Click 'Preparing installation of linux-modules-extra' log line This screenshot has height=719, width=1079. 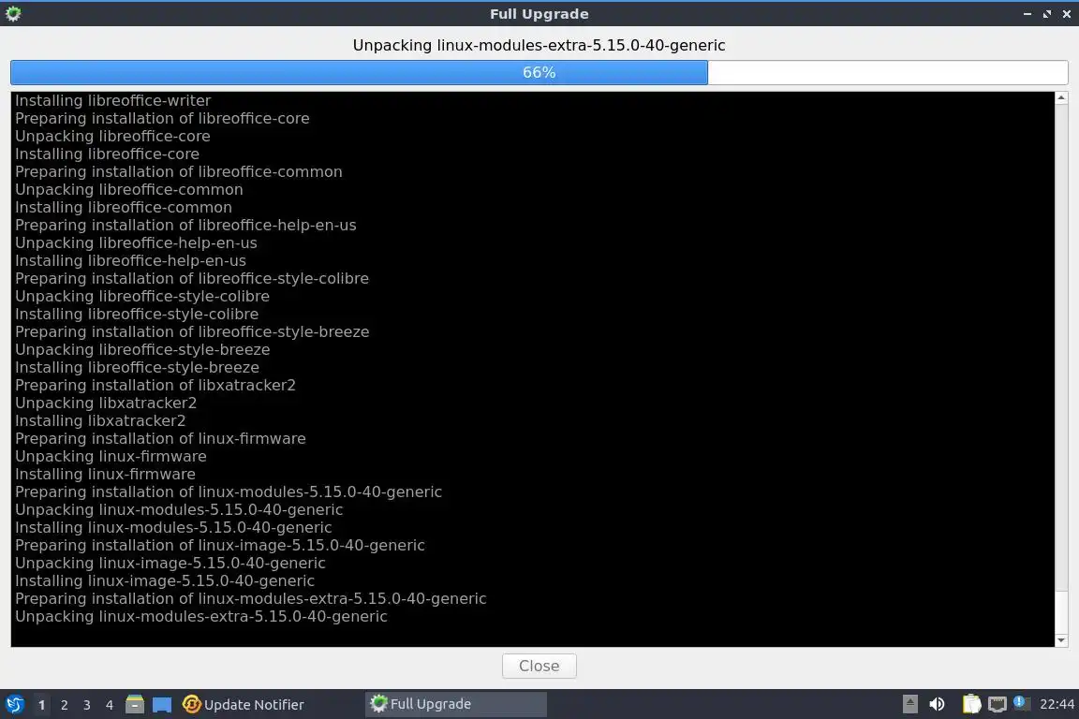(x=251, y=599)
